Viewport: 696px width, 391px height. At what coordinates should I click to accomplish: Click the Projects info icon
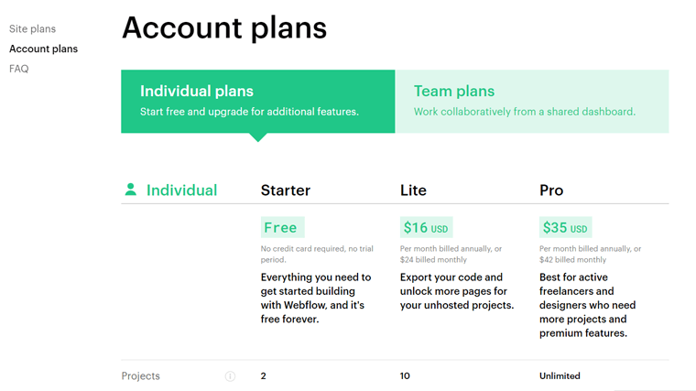(x=230, y=376)
